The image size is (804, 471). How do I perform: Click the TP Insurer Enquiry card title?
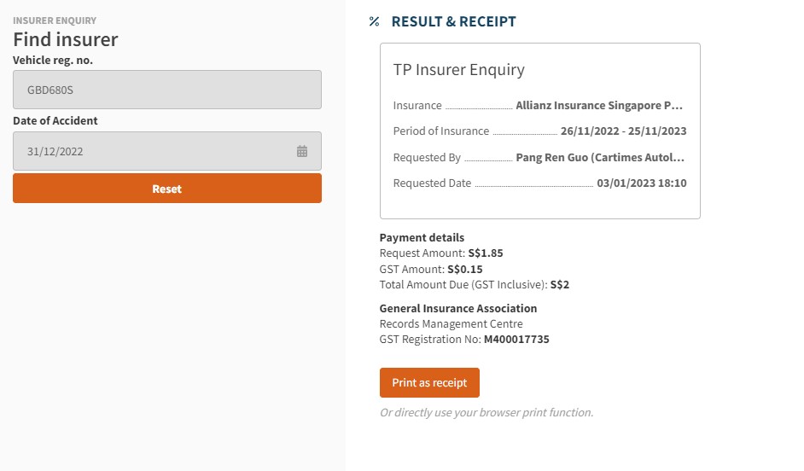(x=458, y=70)
